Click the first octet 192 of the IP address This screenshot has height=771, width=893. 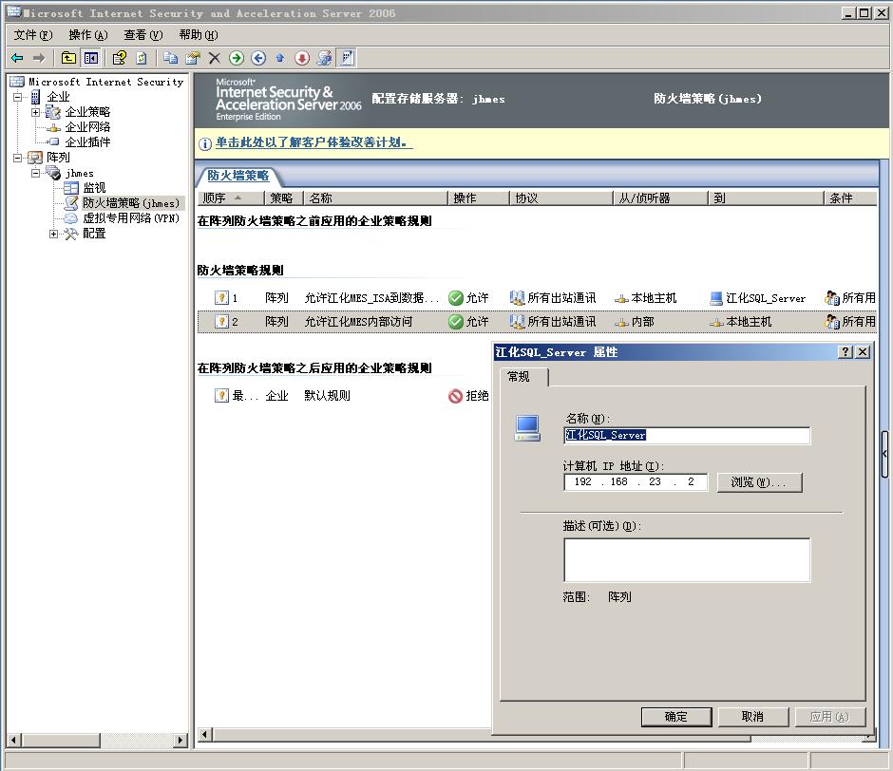click(582, 481)
